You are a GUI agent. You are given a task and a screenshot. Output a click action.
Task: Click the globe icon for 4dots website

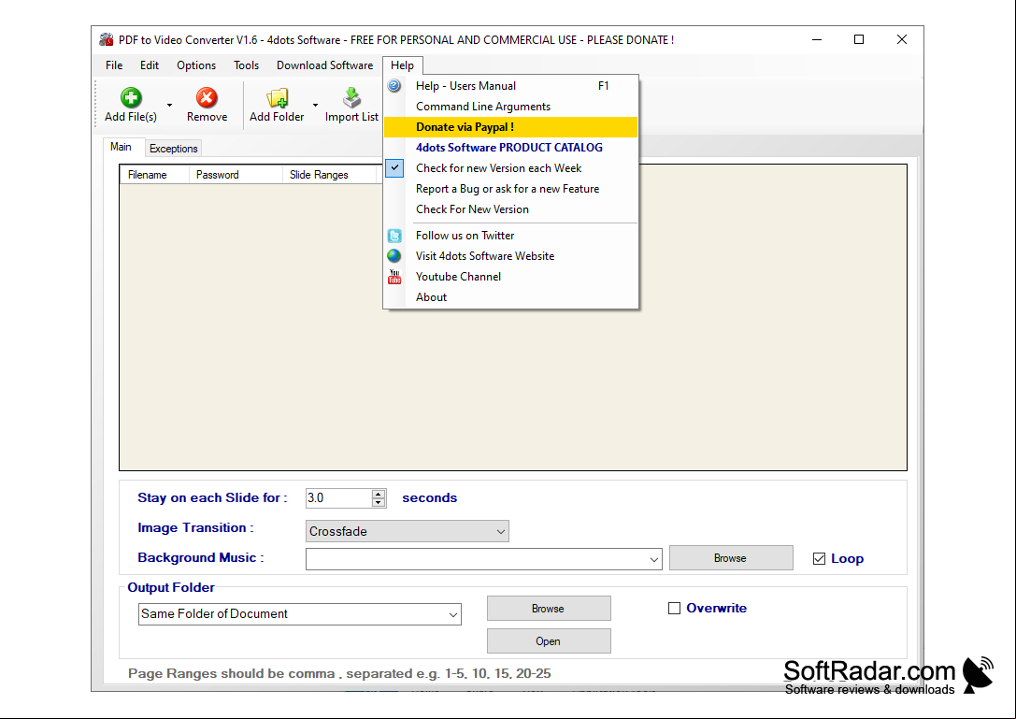(394, 256)
